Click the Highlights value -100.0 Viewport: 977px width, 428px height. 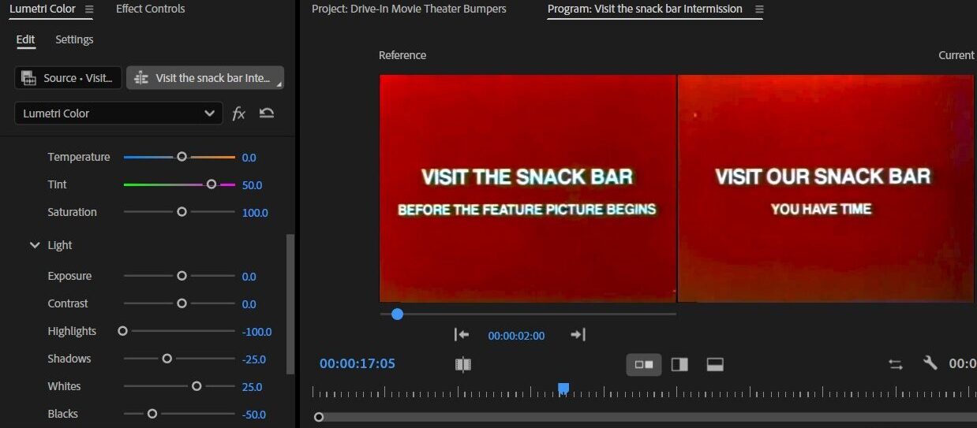[x=256, y=332]
